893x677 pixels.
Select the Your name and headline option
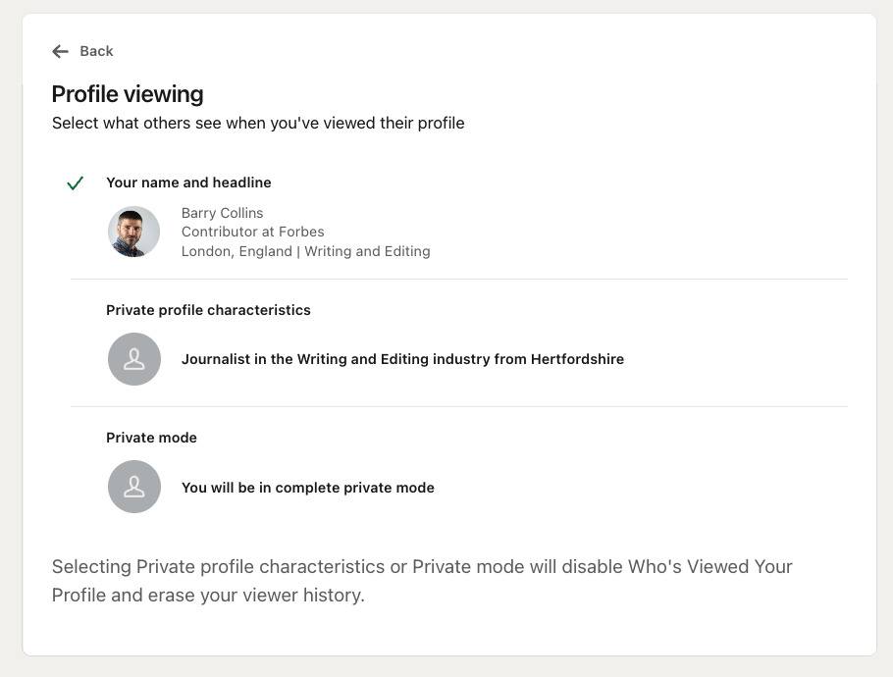[x=188, y=182]
